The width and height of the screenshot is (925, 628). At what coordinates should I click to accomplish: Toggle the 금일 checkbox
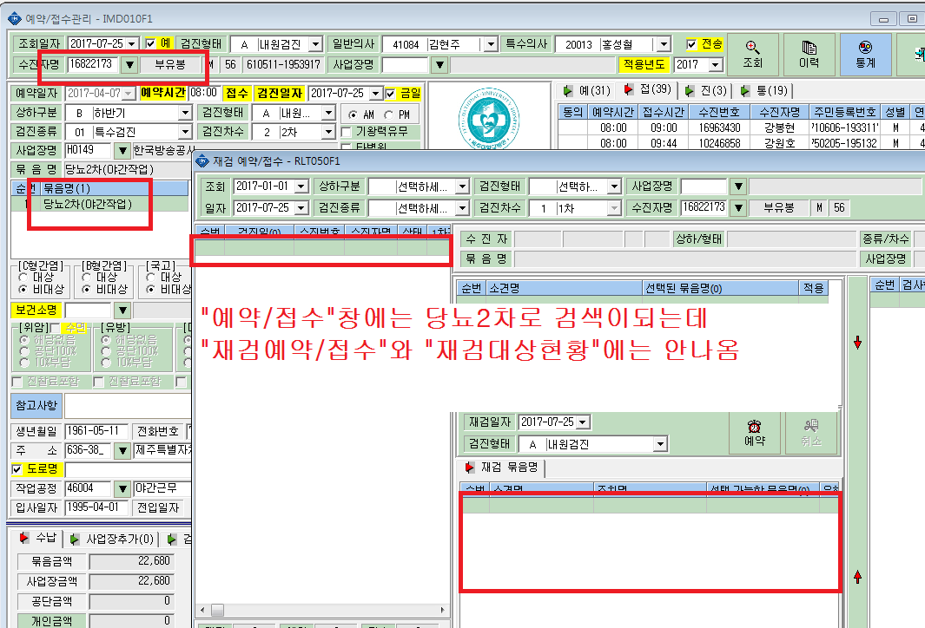tap(390, 93)
